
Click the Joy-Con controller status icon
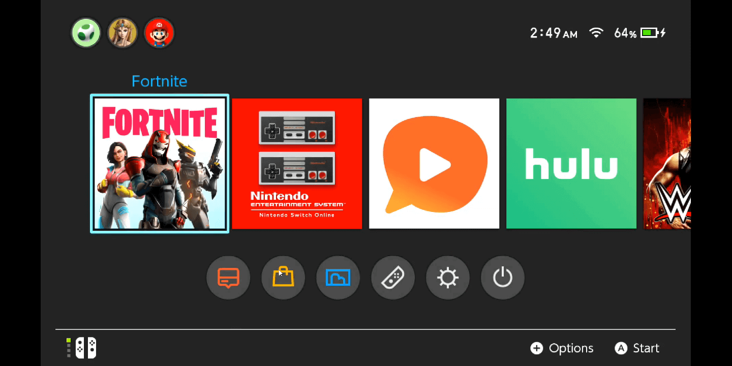pos(82,348)
